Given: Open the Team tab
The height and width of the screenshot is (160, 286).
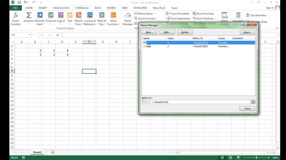Looking at the screenshot, I should tap(174, 8).
